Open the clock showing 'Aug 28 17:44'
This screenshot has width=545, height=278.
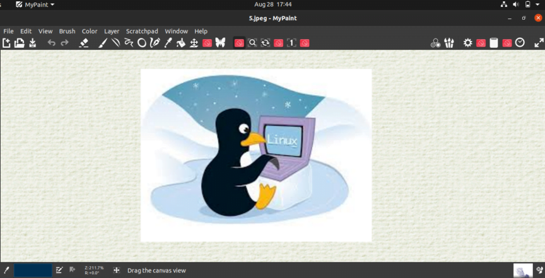point(273,4)
